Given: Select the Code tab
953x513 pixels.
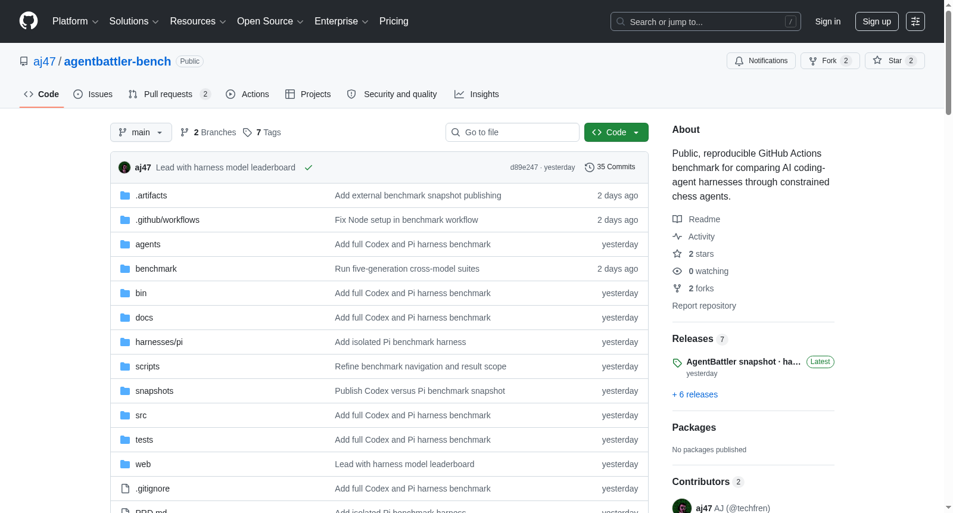Looking at the screenshot, I should (x=42, y=94).
